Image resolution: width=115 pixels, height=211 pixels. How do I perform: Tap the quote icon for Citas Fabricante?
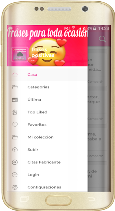[15, 162]
